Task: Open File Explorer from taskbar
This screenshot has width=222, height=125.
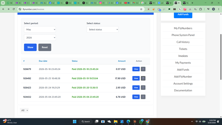Action: (116, 121)
